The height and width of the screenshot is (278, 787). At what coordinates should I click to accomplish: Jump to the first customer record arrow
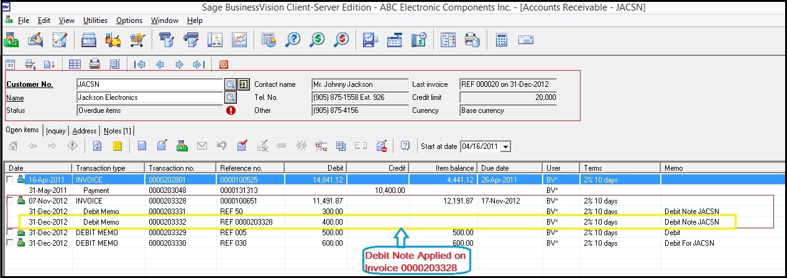point(140,64)
